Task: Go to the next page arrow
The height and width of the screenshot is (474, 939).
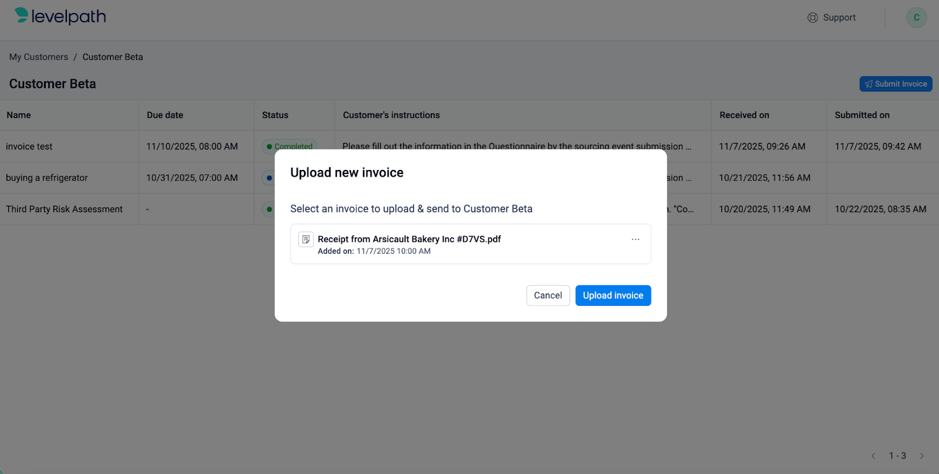Action: pyautogui.click(x=922, y=456)
